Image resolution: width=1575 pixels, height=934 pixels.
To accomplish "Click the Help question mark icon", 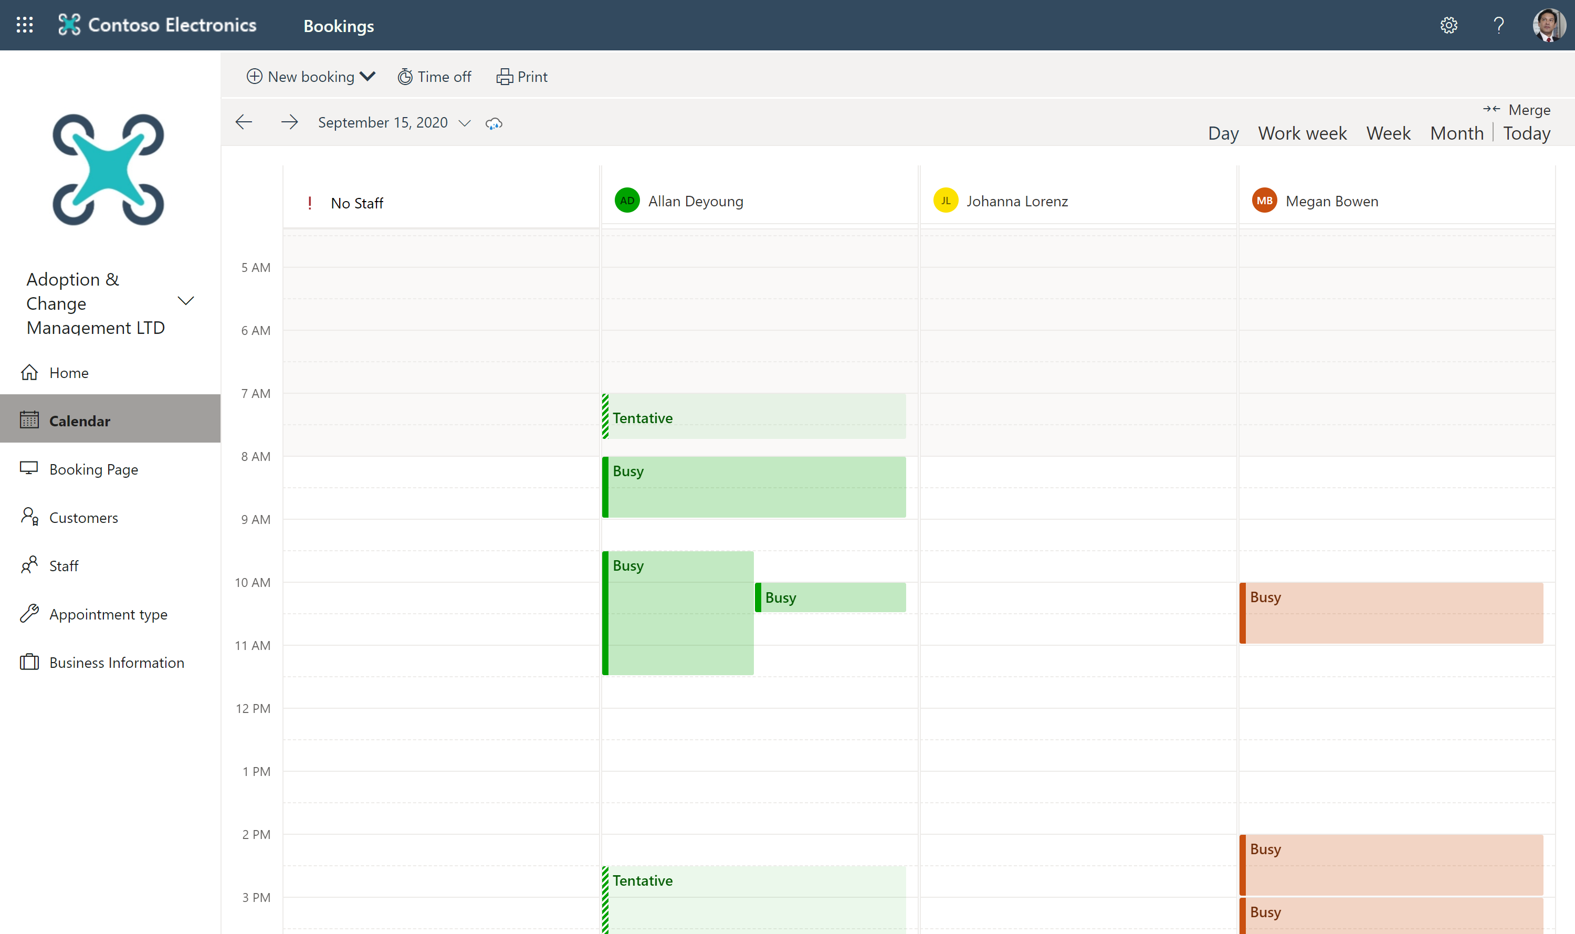I will click(x=1498, y=25).
